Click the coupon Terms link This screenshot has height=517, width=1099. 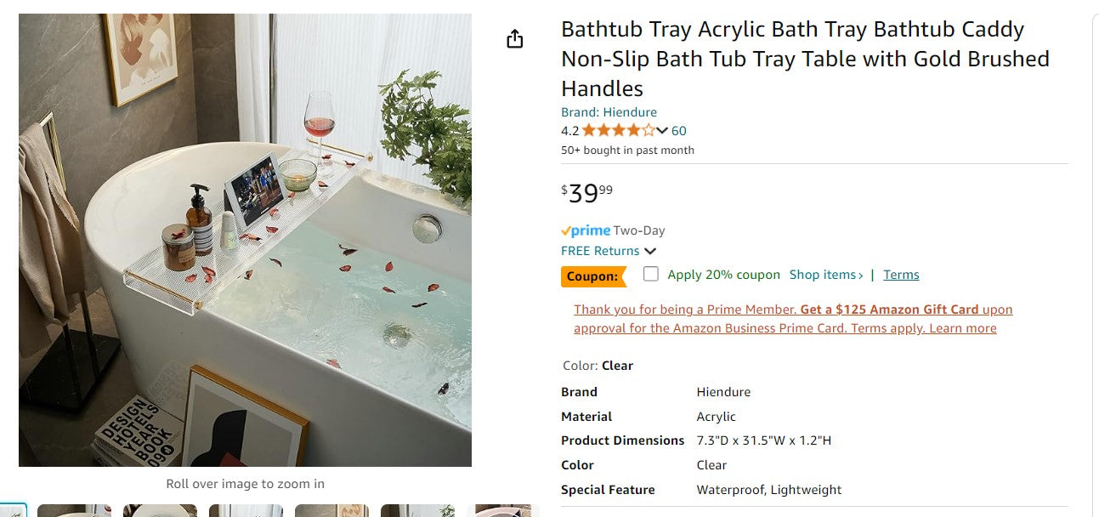[901, 274]
